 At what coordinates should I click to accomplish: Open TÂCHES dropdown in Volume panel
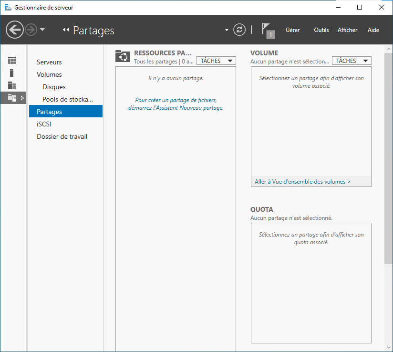point(352,61)
